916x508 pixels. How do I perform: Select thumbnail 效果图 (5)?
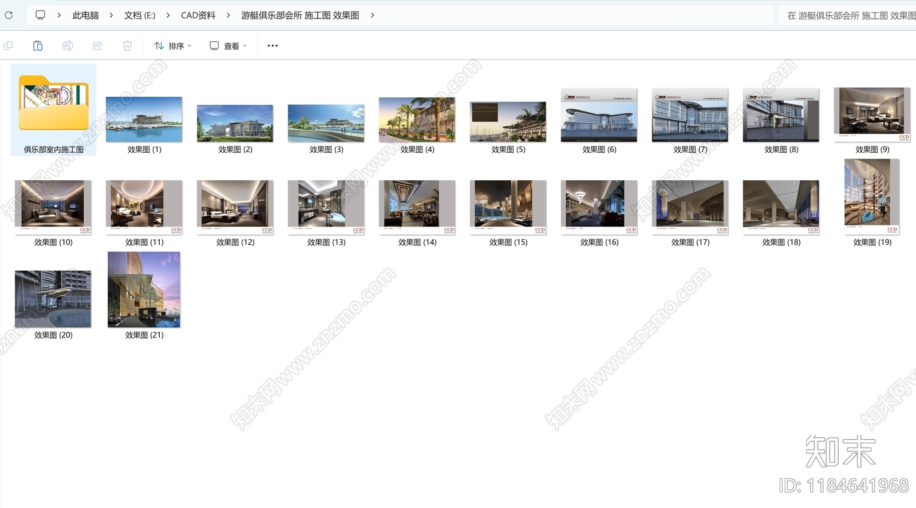(x=508, y=122)
